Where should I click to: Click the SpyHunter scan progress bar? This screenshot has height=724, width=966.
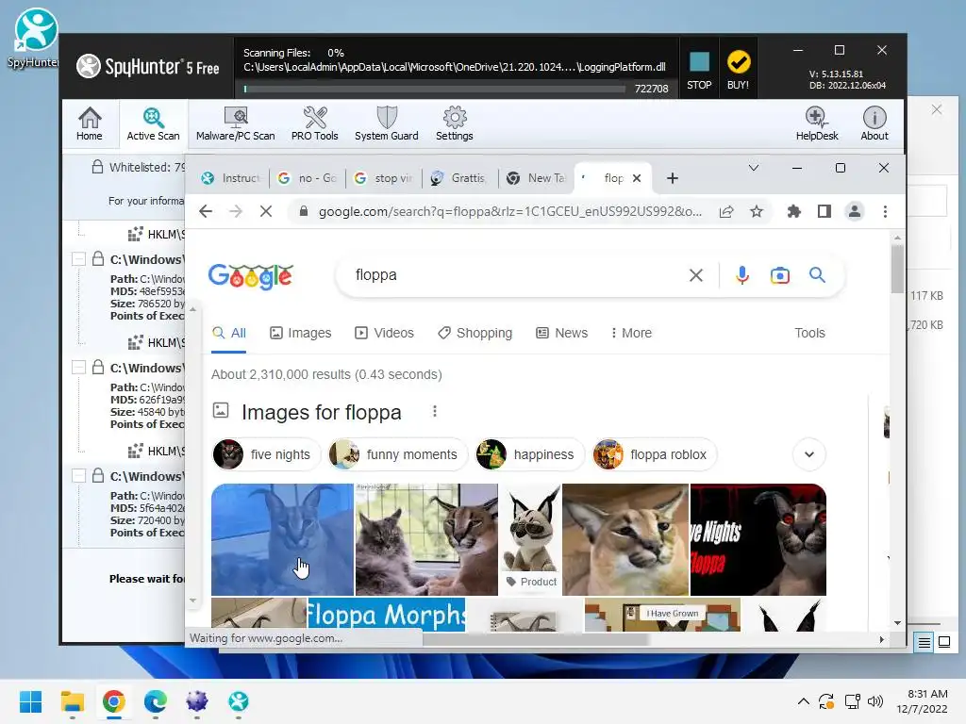click(434, 90)
